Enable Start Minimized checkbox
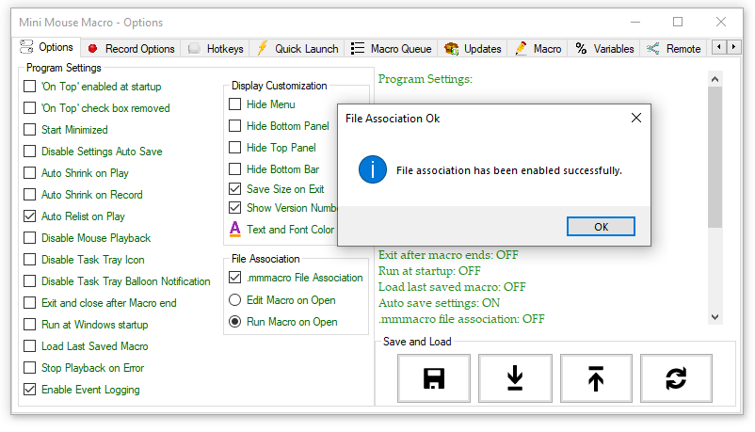This screenshot has width=755, height=432. click(30, 130)
